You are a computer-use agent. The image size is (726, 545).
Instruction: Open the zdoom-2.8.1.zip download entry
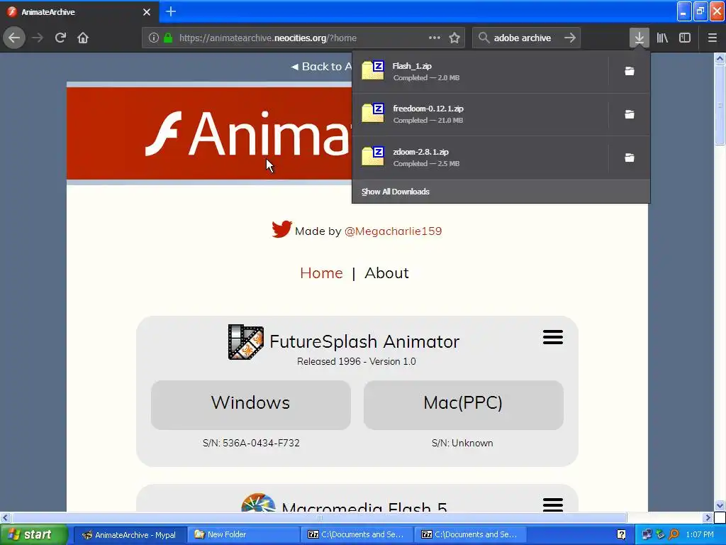tap(480, 158)
